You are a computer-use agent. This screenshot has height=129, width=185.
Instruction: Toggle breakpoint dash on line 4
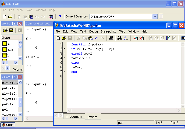(x=65, y=58)
